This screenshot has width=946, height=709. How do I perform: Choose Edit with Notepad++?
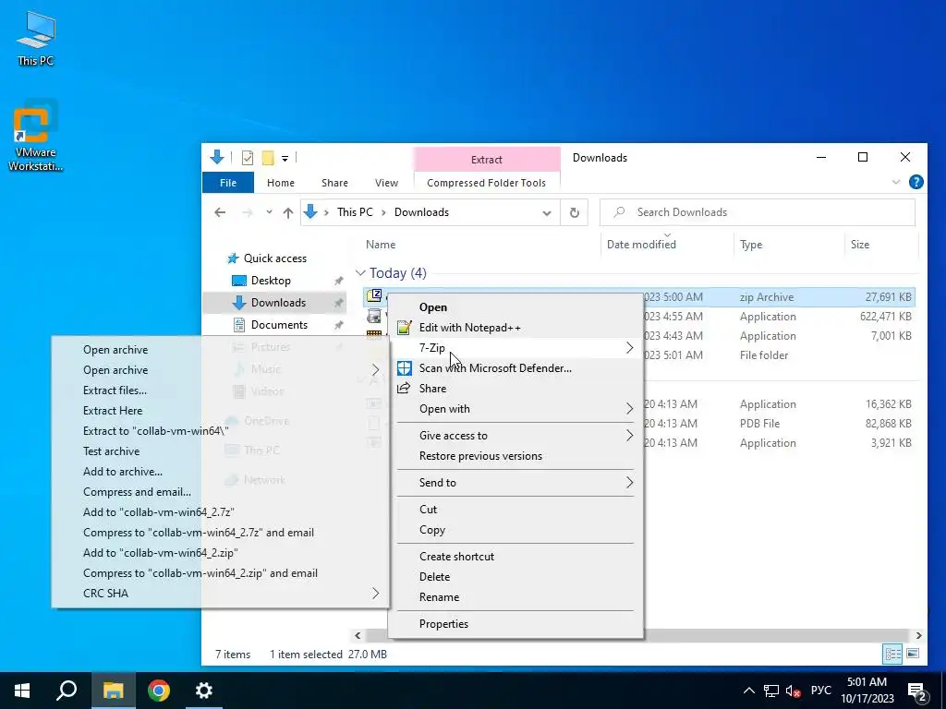(x=515, y=328)
